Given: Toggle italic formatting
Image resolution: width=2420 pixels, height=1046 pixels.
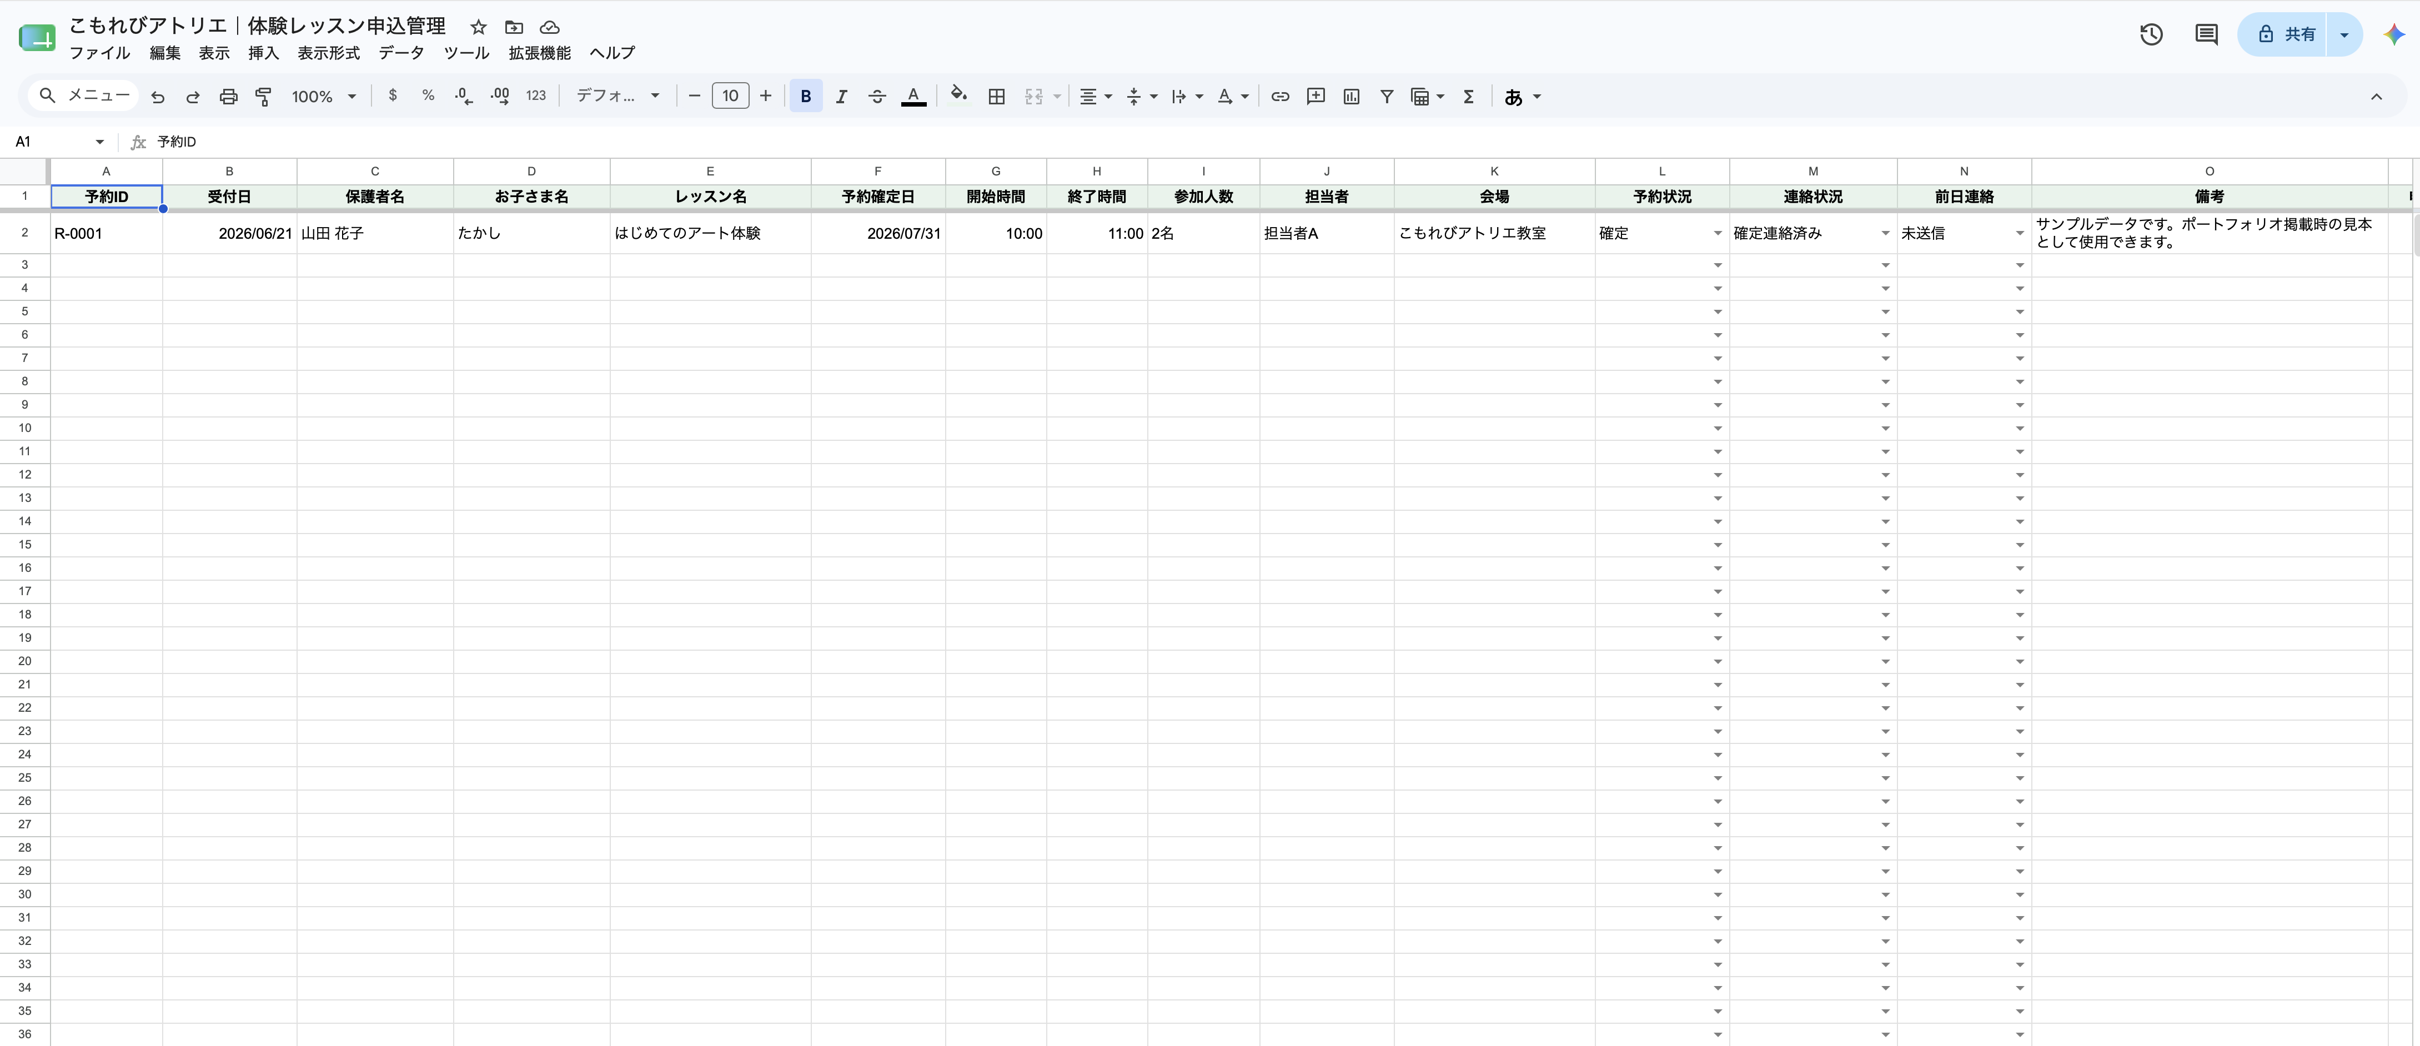Looking at the screenshot, I should [x=842, y=96].
